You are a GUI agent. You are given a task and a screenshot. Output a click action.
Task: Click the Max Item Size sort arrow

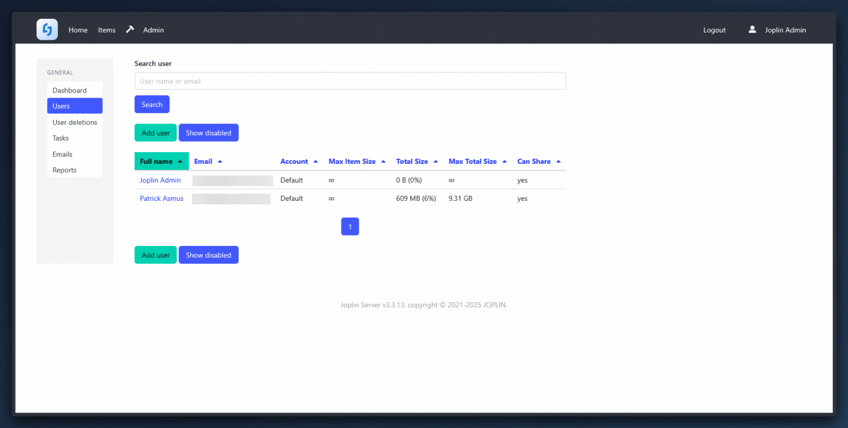point(383,161)
